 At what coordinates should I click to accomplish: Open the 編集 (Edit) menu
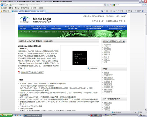click(11, 8)
